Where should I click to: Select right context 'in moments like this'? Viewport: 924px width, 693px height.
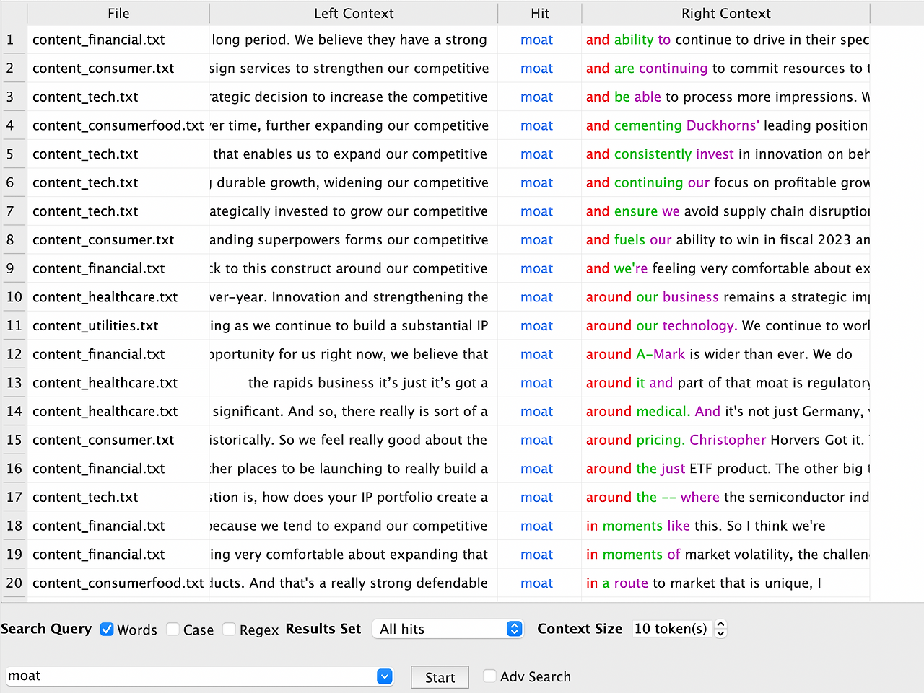pyautogui.click(x=653, y=526)
